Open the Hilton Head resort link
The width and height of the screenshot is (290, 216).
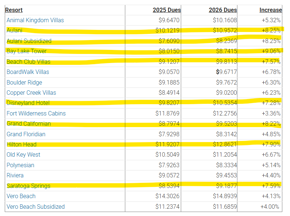22,144
